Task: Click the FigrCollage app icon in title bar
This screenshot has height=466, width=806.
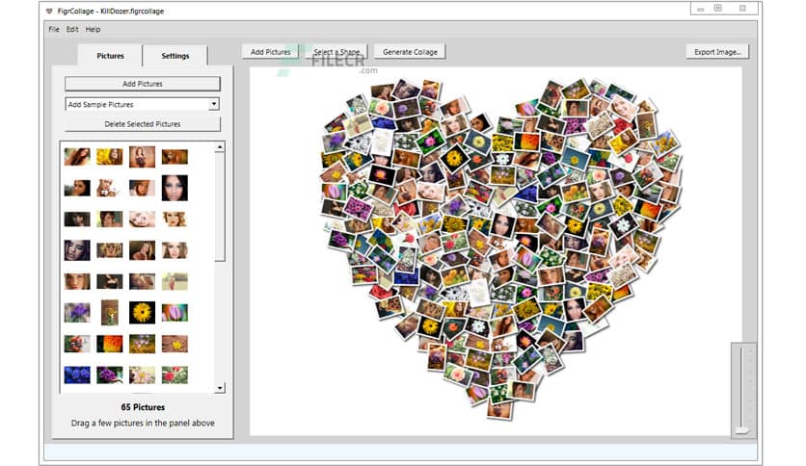Action: click(x=49, y=11)
